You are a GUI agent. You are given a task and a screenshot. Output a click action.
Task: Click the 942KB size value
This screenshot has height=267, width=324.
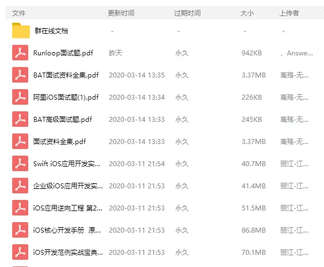coord(252,53)
